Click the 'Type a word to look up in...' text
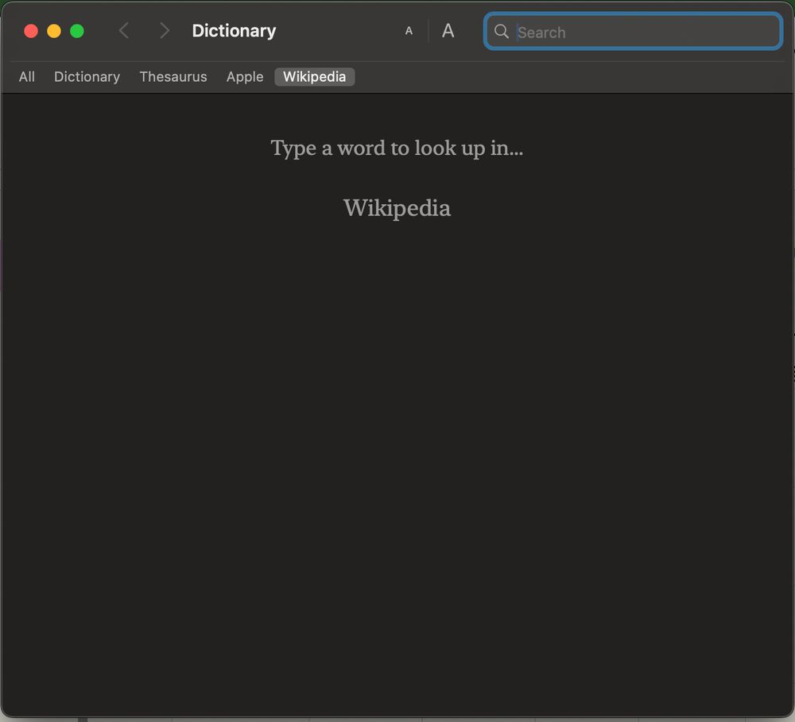 pyautogui.click(x=397, y=149)
